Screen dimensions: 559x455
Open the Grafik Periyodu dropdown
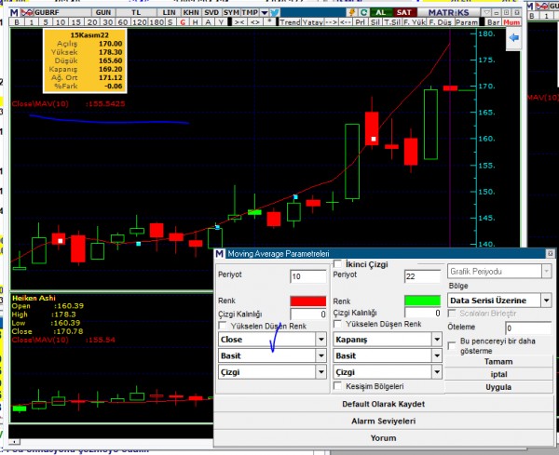547,272
